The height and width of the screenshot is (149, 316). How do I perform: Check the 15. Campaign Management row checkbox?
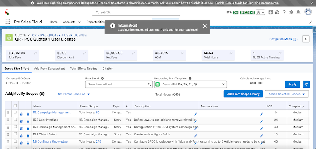pos(15,112)
